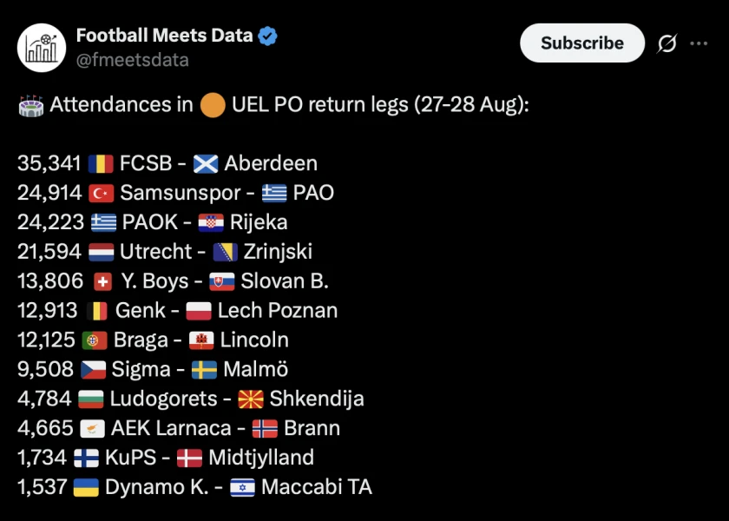The image size is (729, 521).
Task: Click the Turkish flag next to Samsunspor
Action: [x=101, y=194]
